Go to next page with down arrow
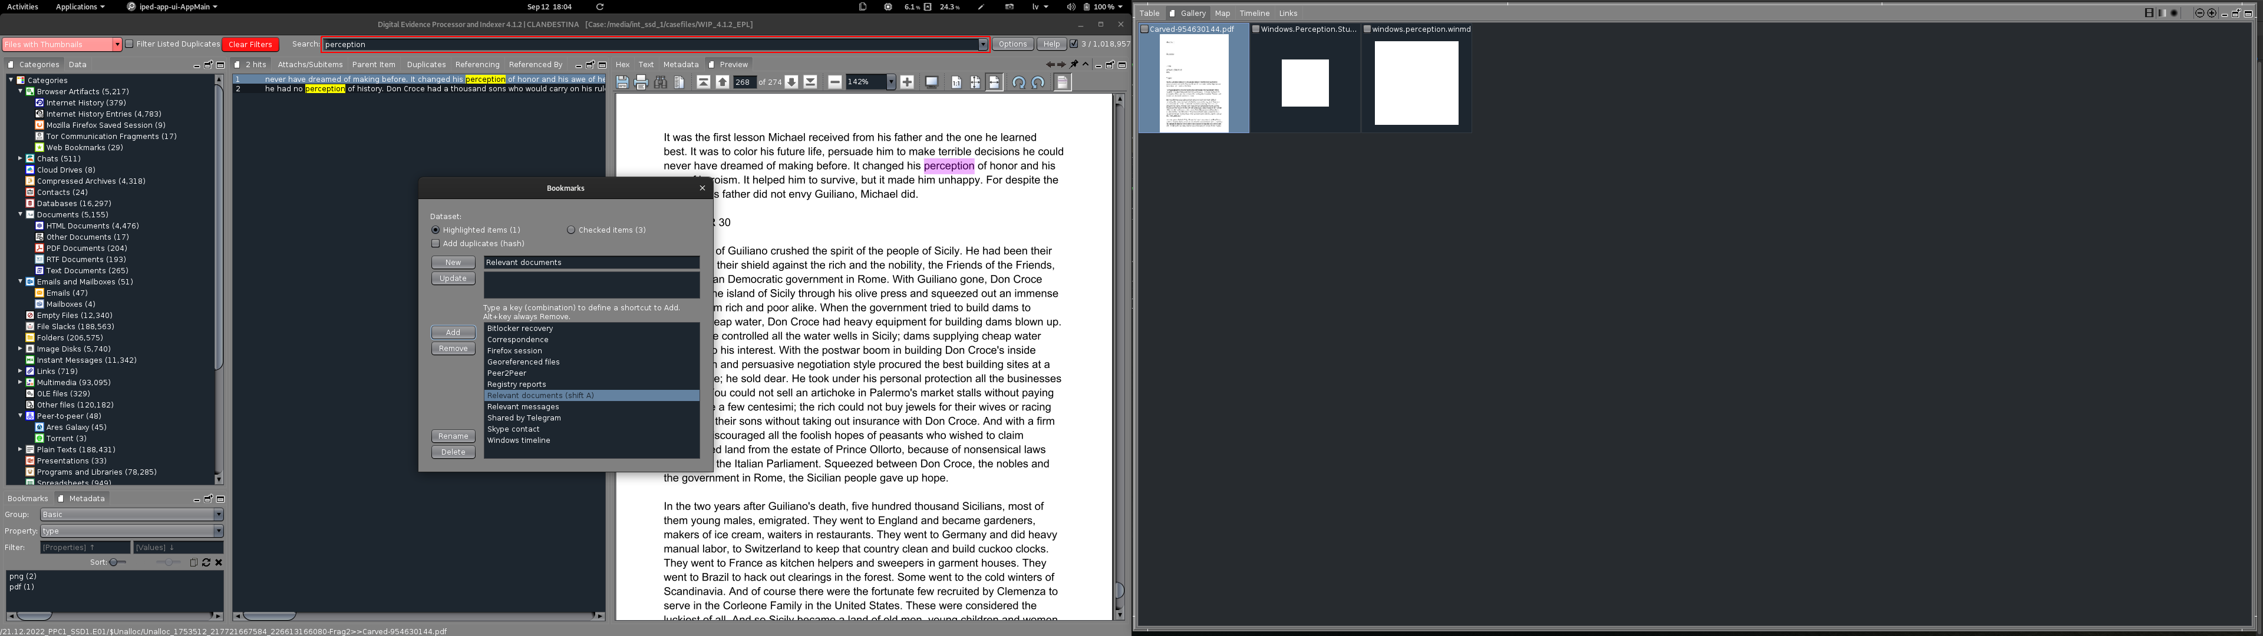This screenshot has height=636, width=2263. (x=791, y=82)
